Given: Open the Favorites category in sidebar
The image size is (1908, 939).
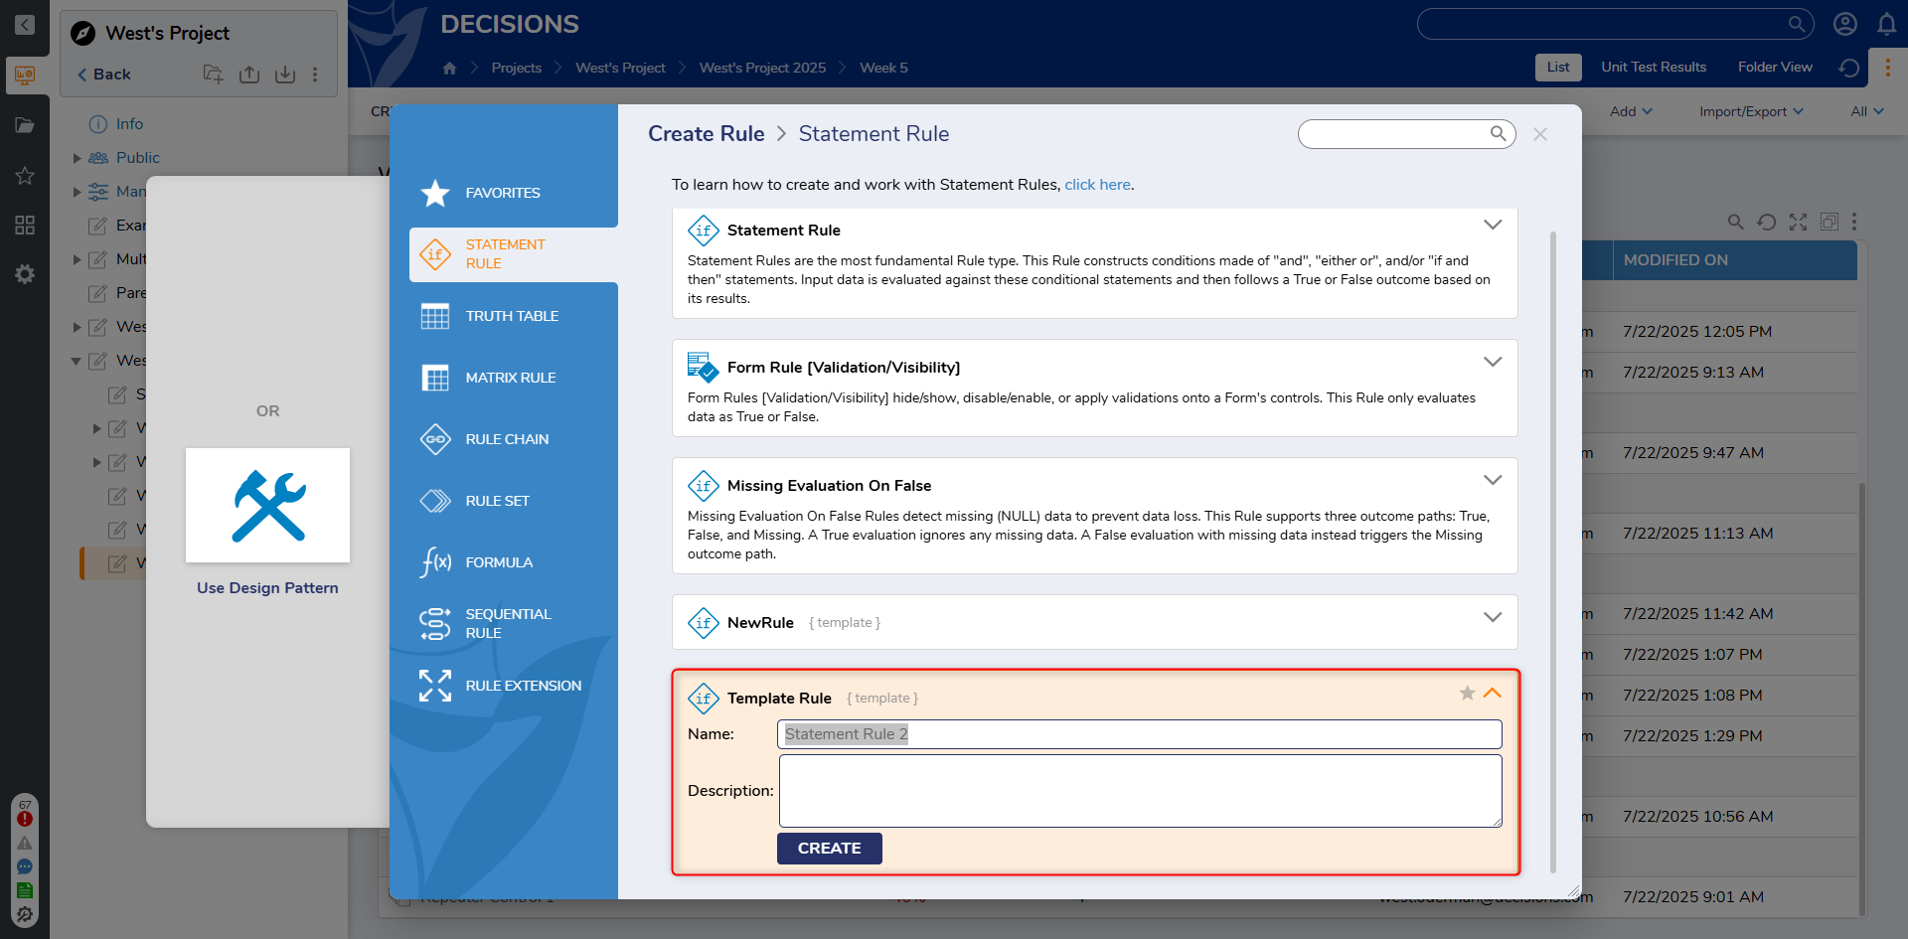Looking at the screenshot, I should [502, 193].
